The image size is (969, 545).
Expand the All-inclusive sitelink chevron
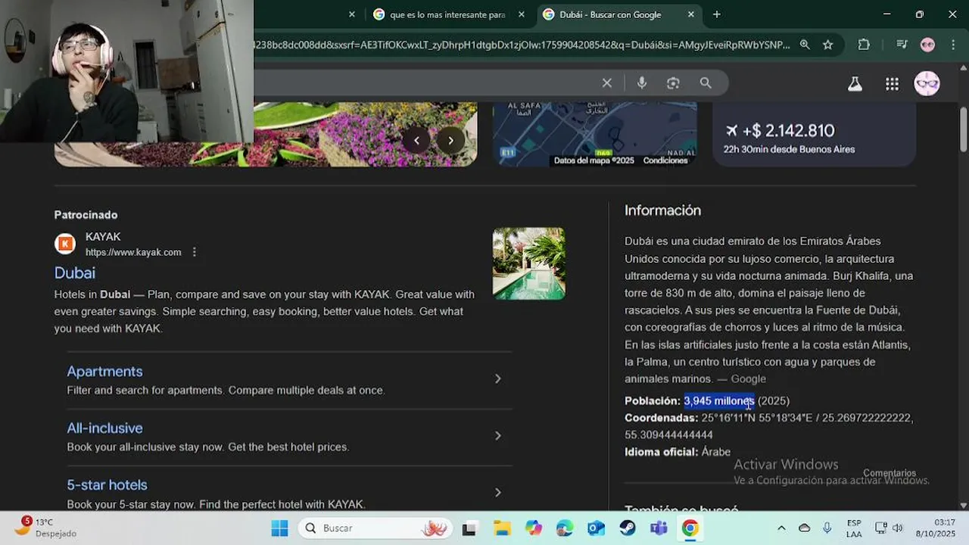497,435
